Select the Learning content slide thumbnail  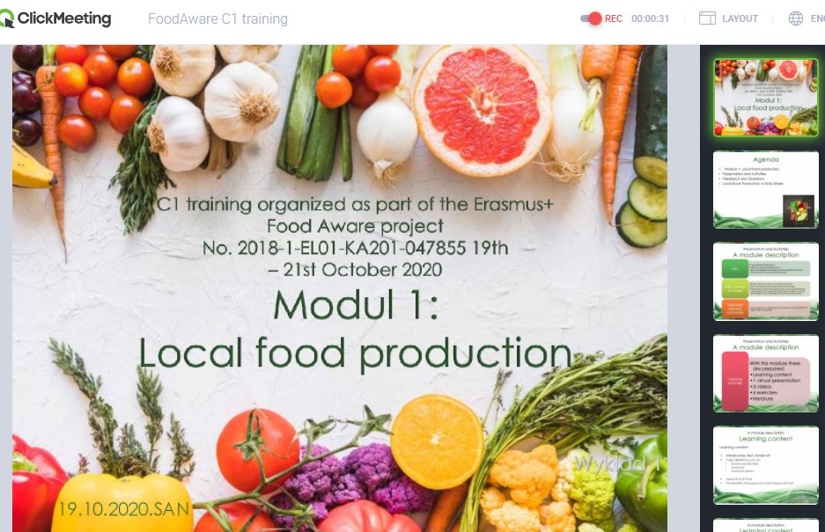pos(765,465)
